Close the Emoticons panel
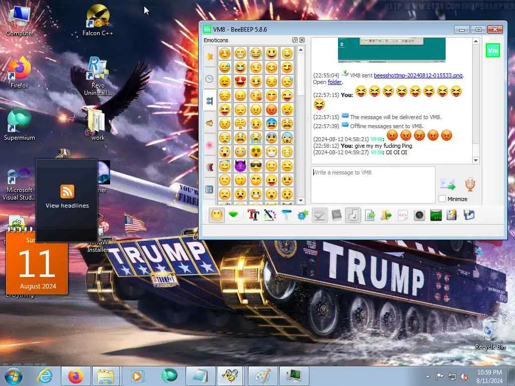Image resolution: width=515 pixels, height=386 pixels. click(302, 40)
